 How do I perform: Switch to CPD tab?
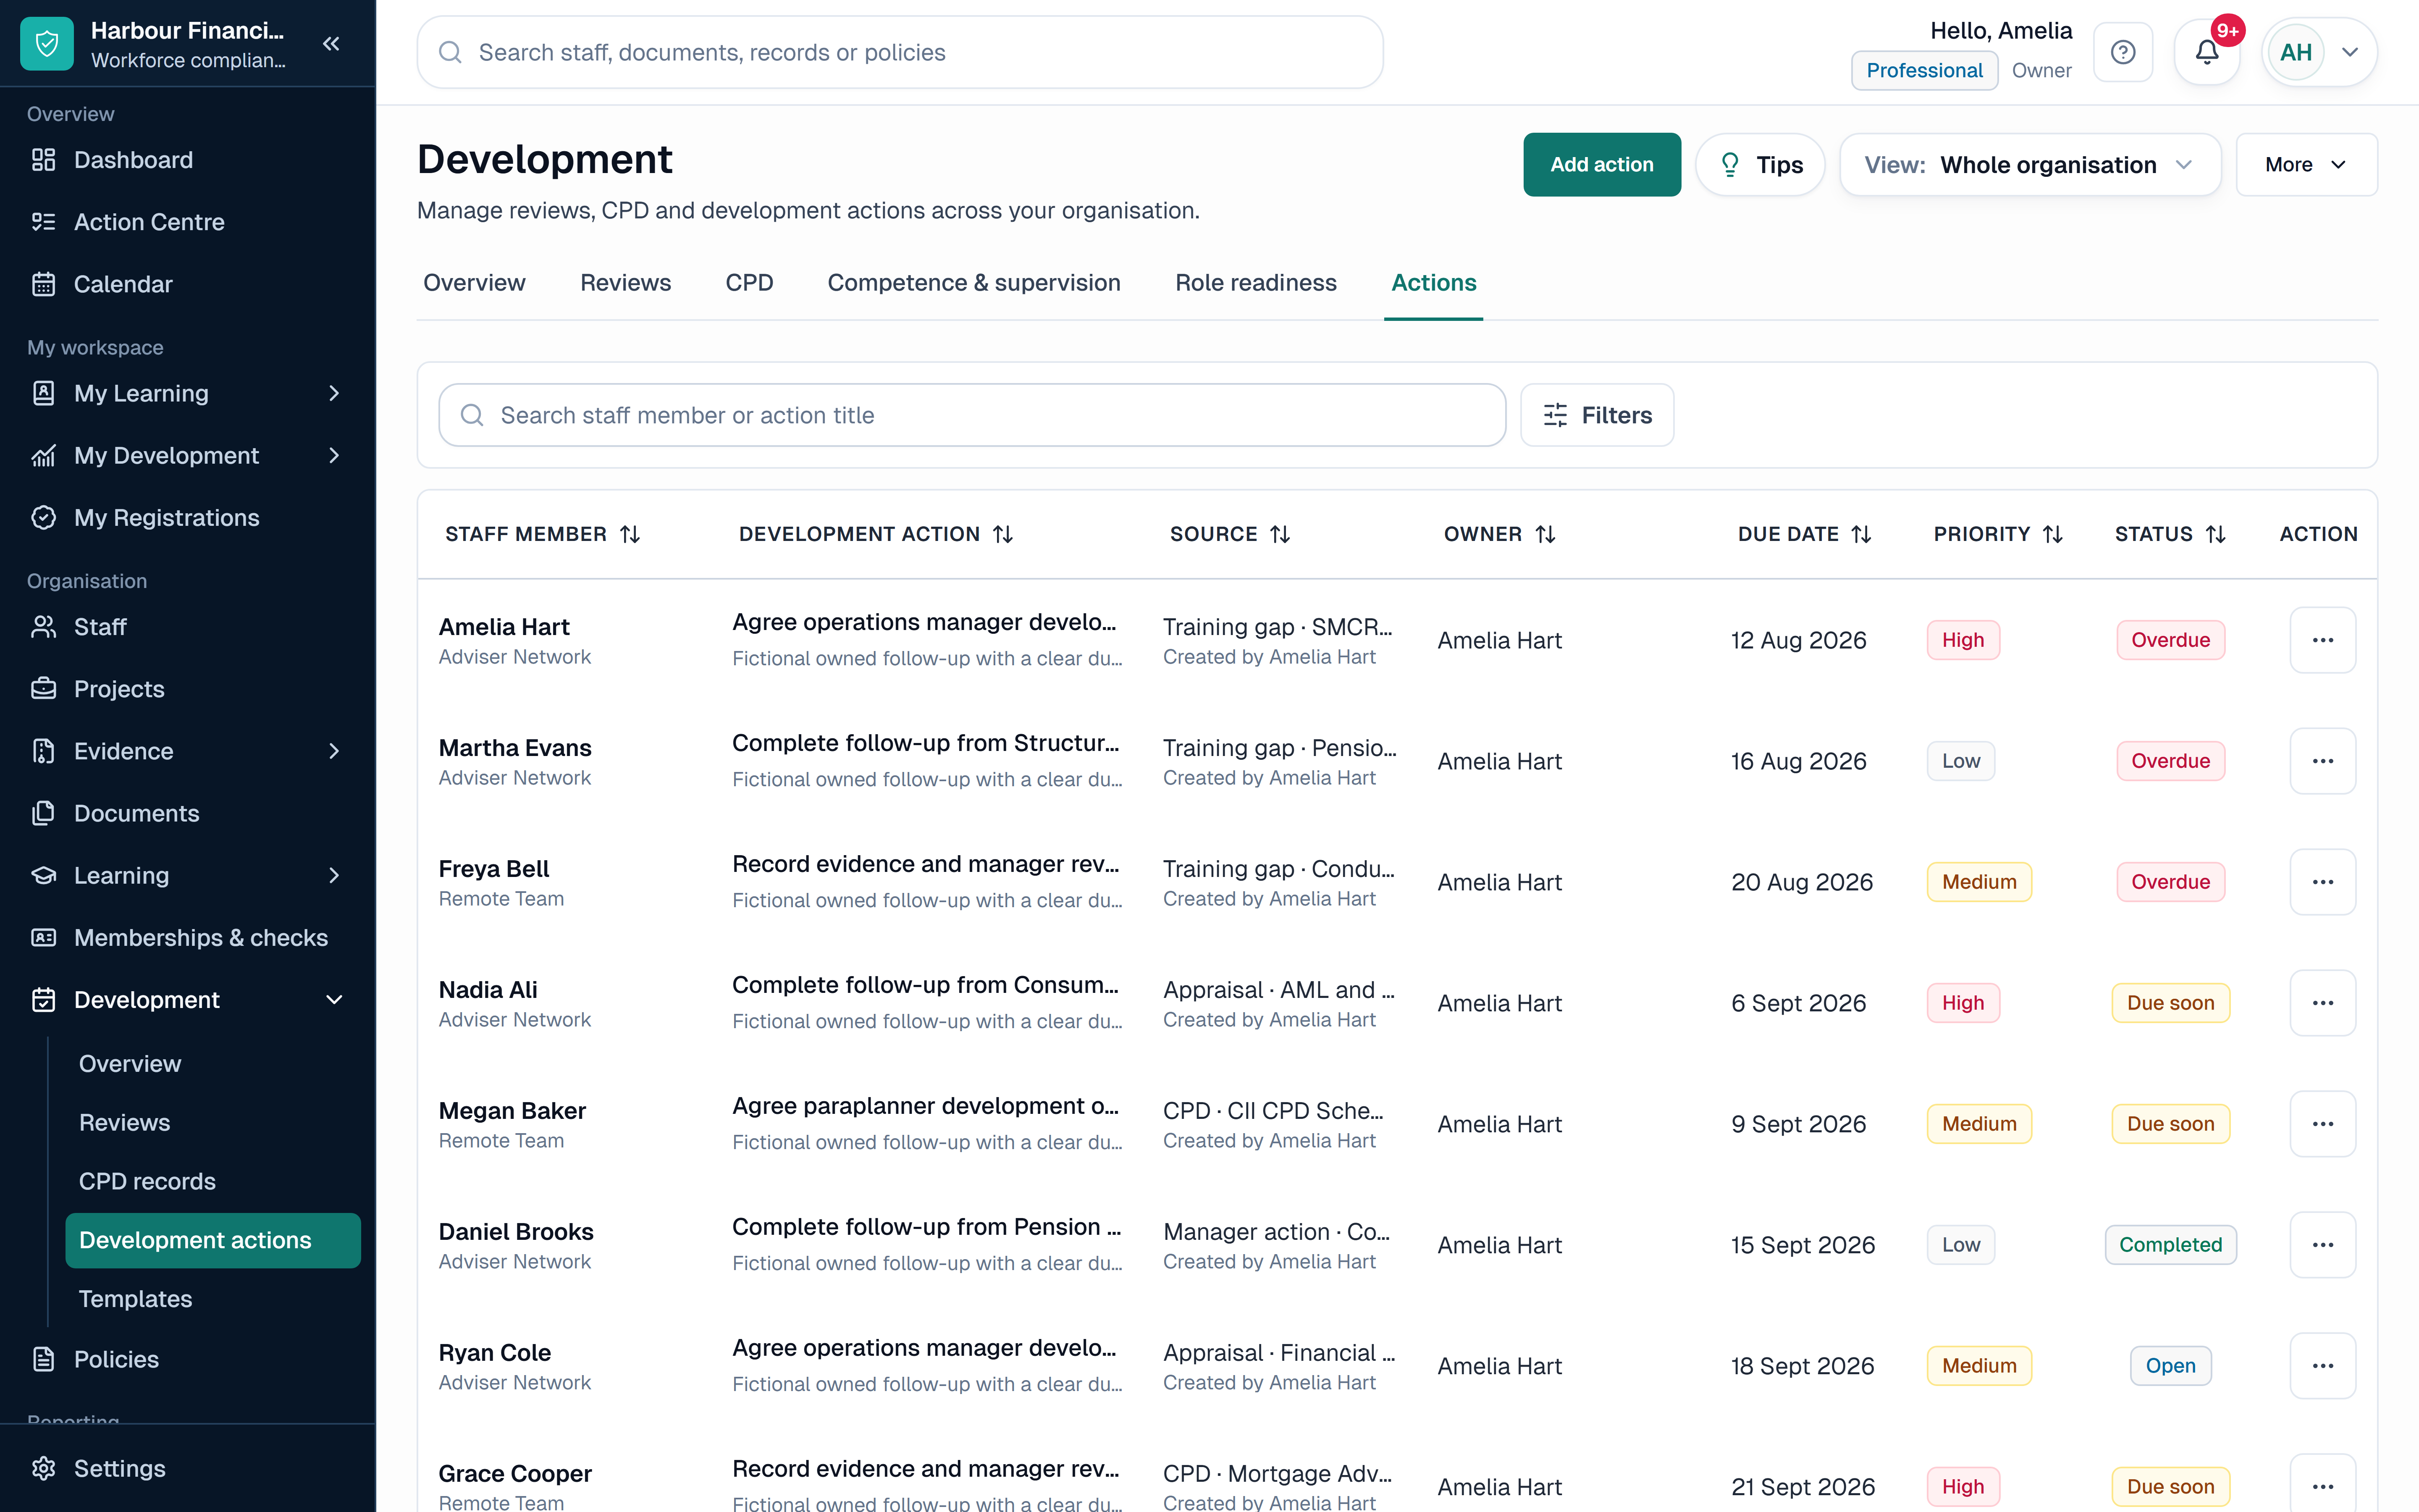(x=749, y=283)
